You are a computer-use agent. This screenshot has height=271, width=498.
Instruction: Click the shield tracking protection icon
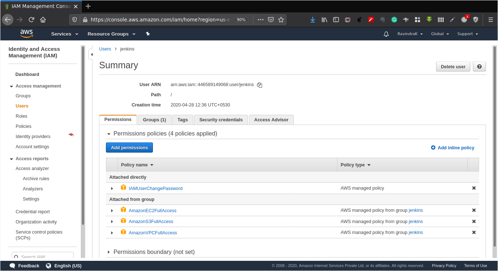[x=75, y=20]
